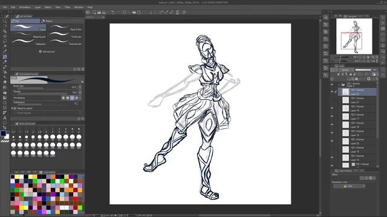The height and width of the screenshot is (217, 387).
Task: Select the Zoom magnifier tool
Action: [x=5, y=21]
